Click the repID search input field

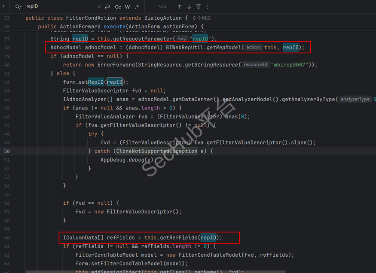[60, 7]
